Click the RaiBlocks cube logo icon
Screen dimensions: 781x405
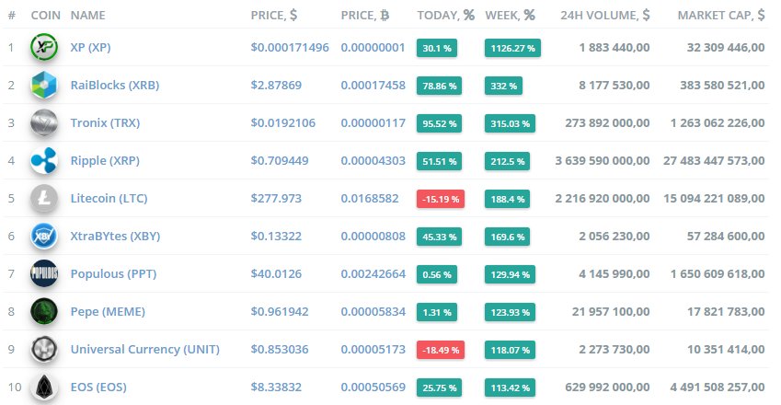(x=44, y=86)
